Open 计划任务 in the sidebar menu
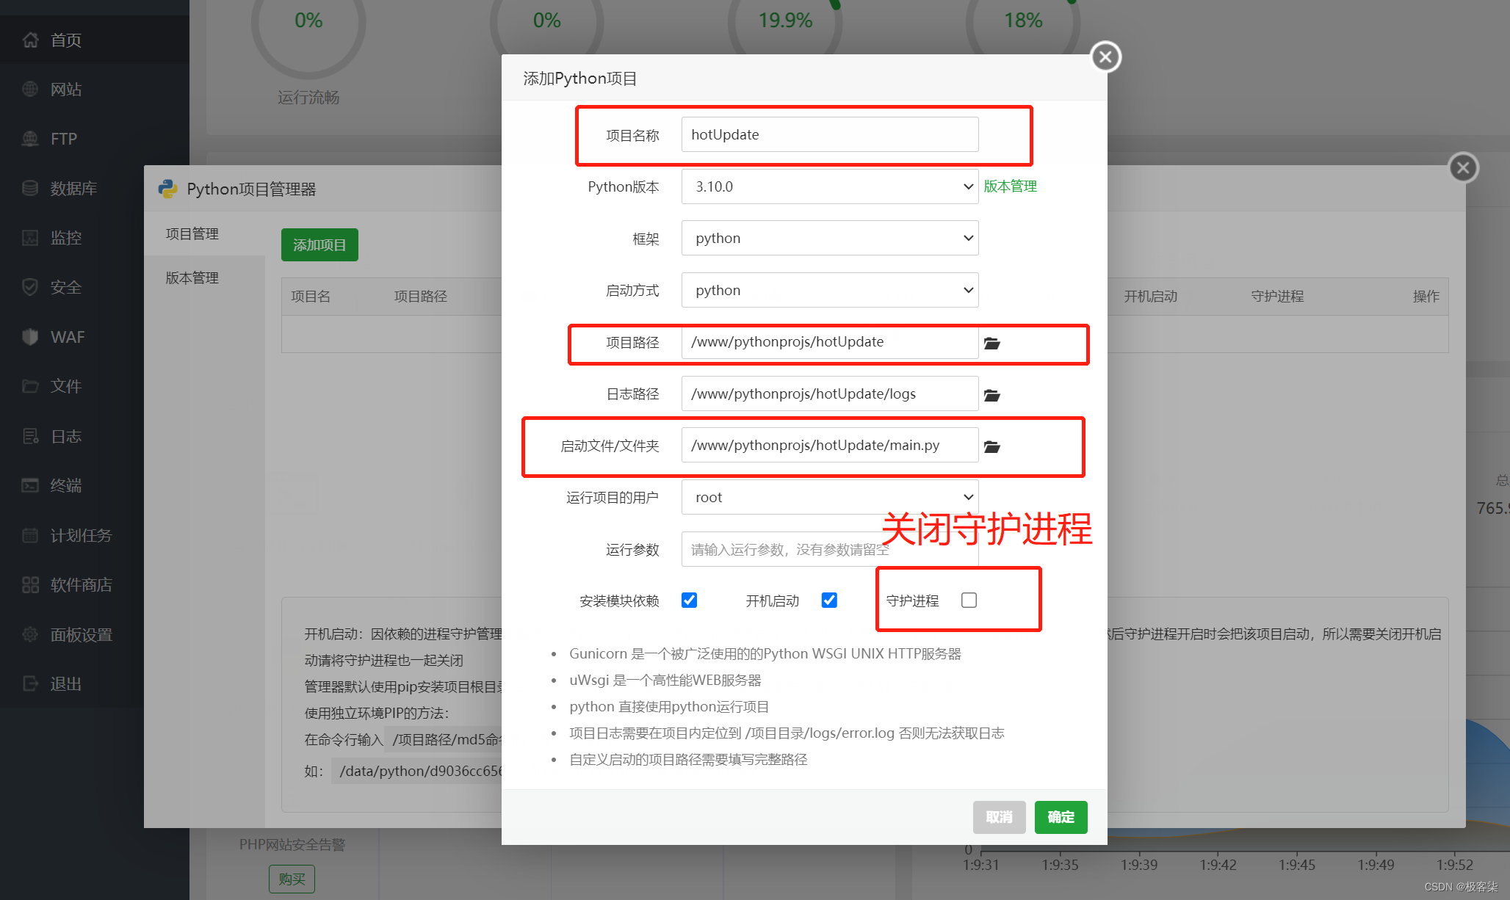The image size is (1510, 900). point(82,535)
